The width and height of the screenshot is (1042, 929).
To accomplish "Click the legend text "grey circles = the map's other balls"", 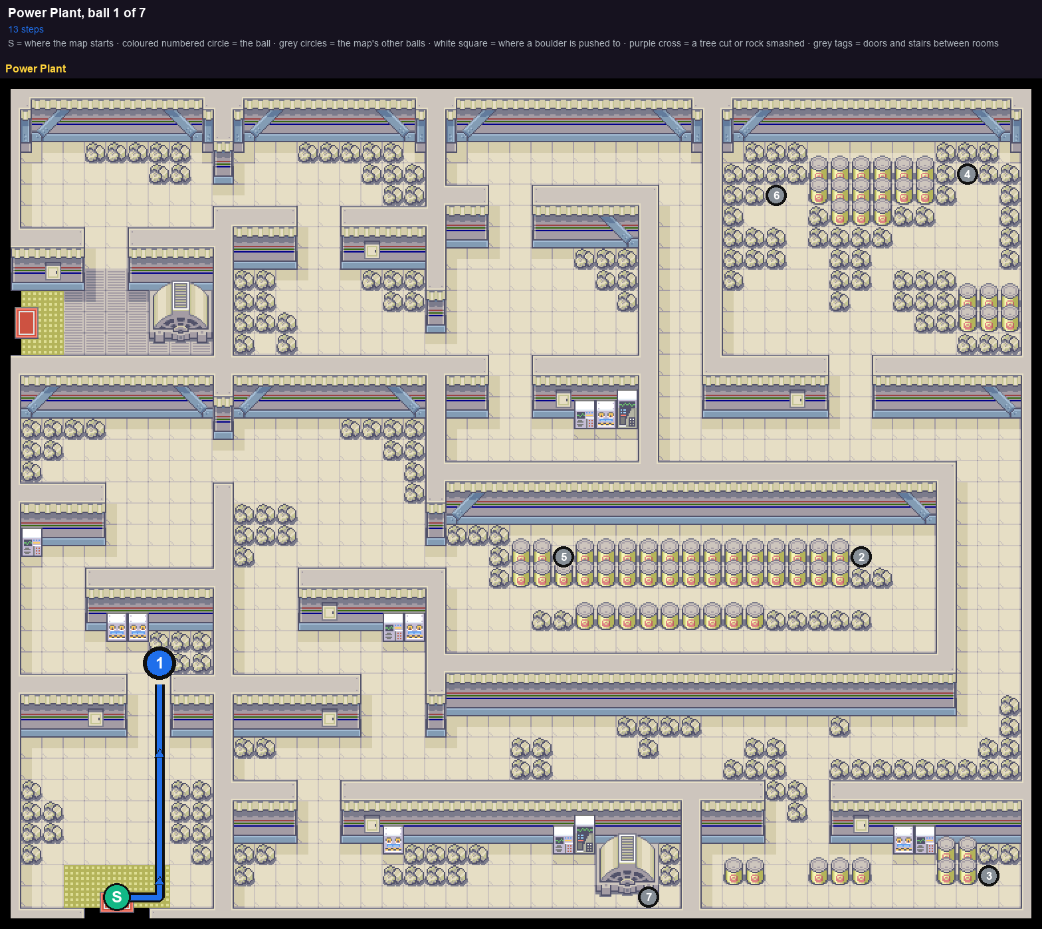I will tap(352, 43).
